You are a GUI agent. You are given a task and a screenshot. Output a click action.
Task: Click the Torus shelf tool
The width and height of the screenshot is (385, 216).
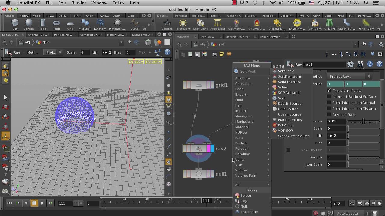point(56,25)
